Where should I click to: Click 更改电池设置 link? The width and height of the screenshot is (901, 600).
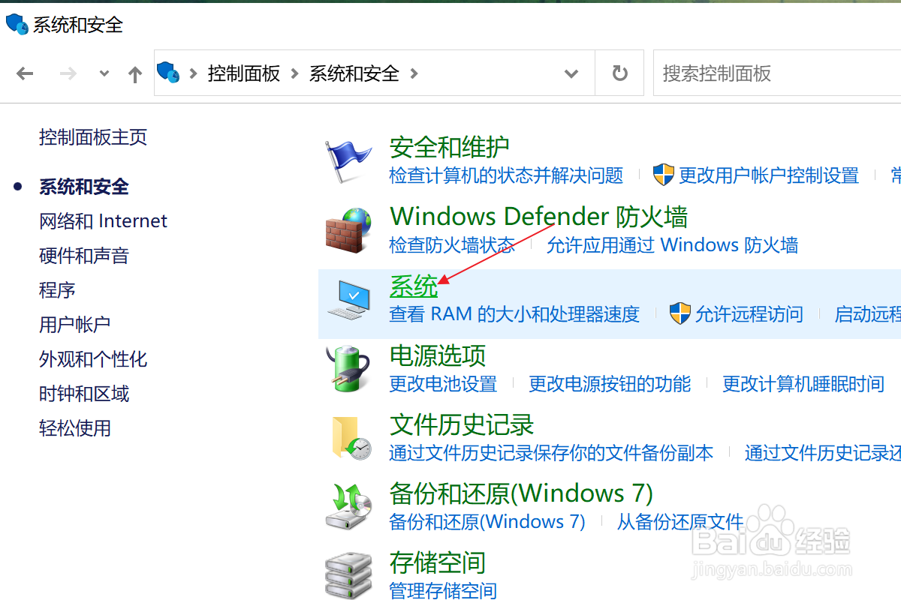point(443,384)
